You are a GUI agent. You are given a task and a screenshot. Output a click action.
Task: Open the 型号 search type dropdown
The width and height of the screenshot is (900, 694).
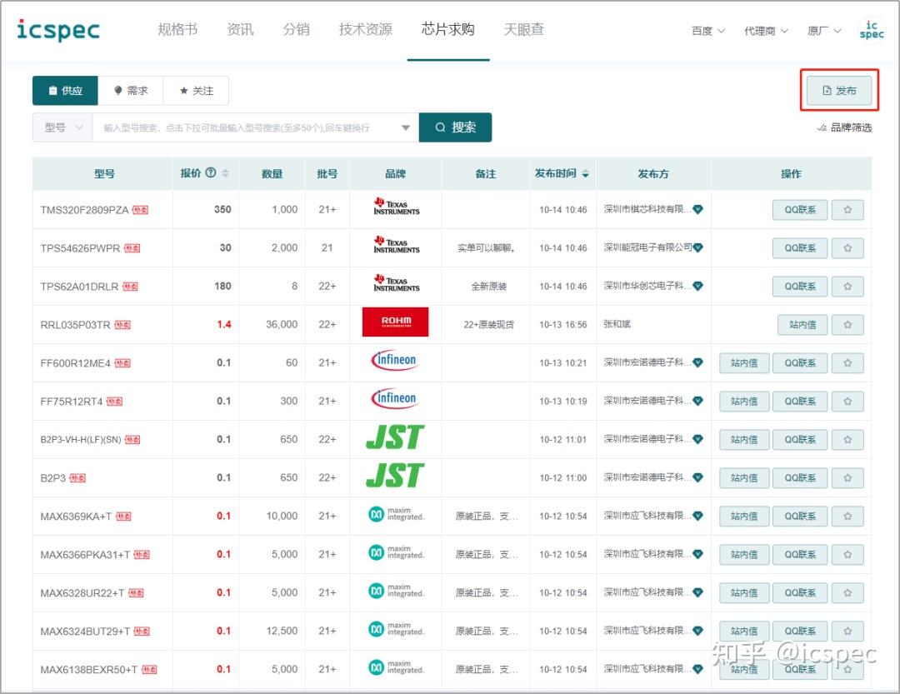pyautogui.click(x=62, y=127)
